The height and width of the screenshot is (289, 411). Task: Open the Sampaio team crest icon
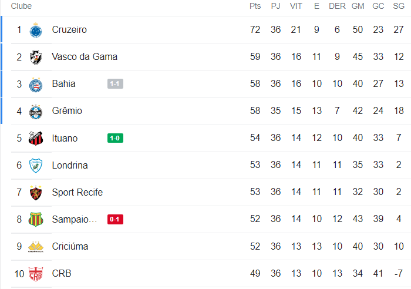36,220
